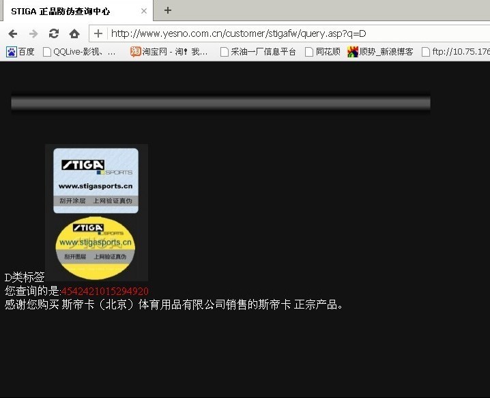Click the browser forward arrow
Image resolution: width=490 pixels, height=398 pixels.
33,33
